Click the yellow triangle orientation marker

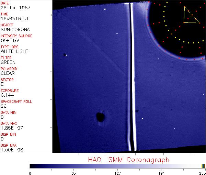[x=191, y=15]
